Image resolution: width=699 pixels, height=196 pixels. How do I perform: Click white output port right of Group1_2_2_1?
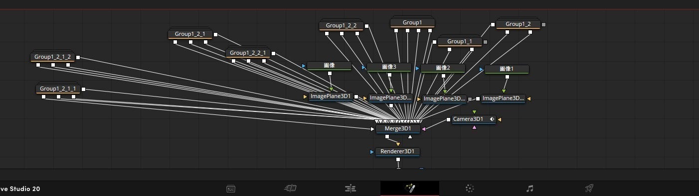click(x=273, y=53)
